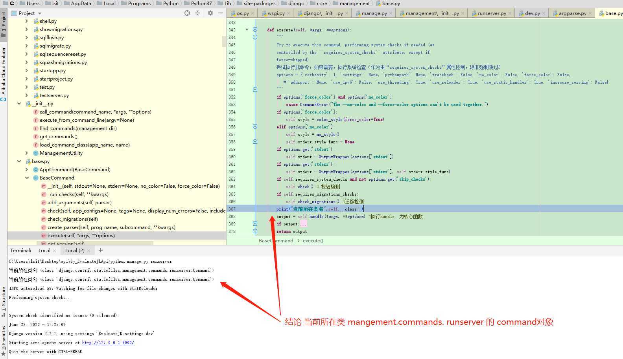Click the folded code placeholder on line 369
This screenshot has height=359, width=623.
coord(303,224)
